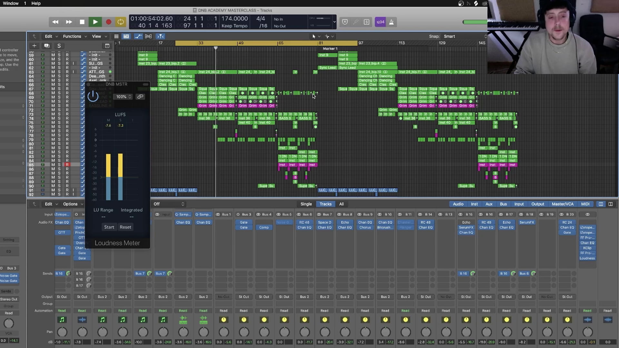Open the KClip plugin on the output strip
619x348 pixels.
pos(587,248)
